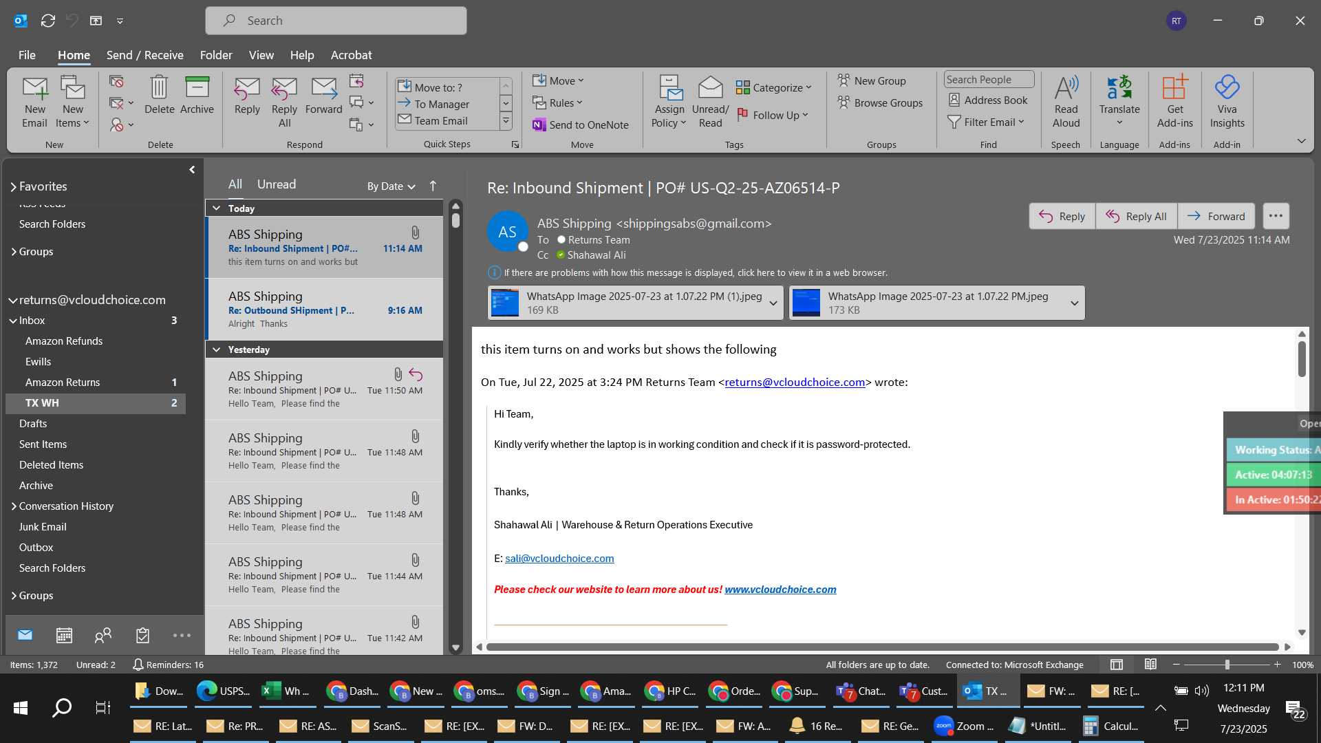Click zoom out minus button
Viewport: 1321px width, 743px height.
1177,665
